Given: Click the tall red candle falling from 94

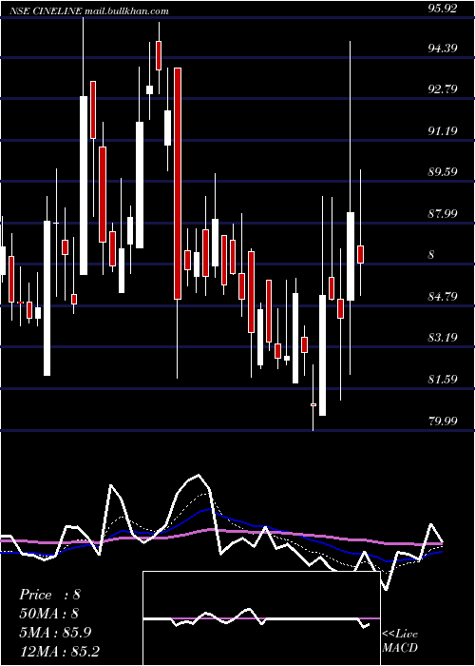Looking at the screenshot, I should point(178,184).
